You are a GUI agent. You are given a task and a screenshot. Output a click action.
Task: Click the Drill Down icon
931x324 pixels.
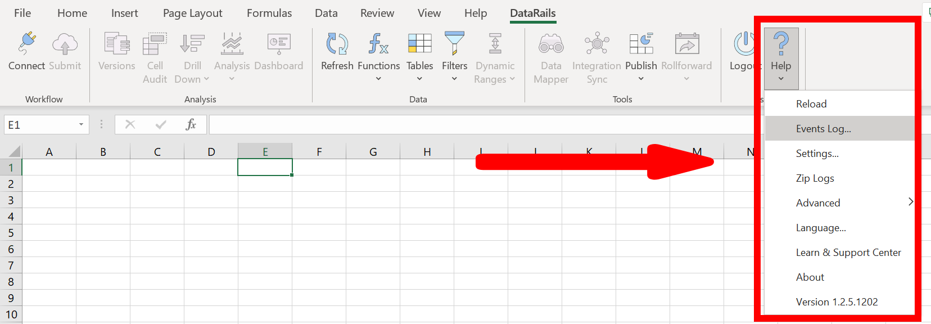pos(192,43)
